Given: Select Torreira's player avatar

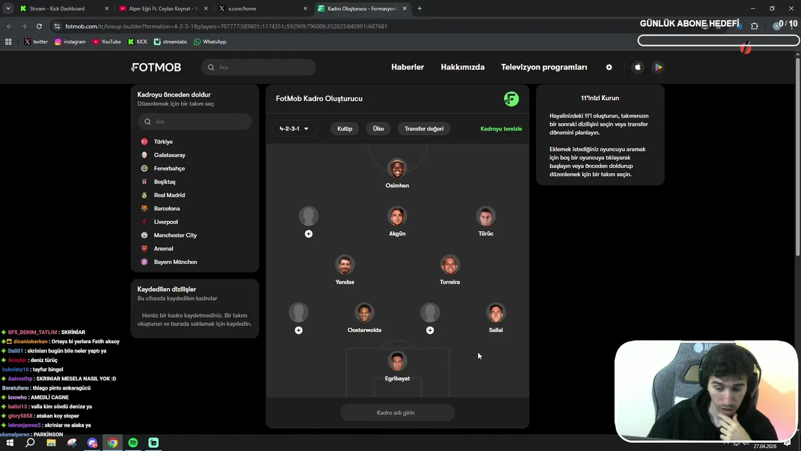Looking at the screenshot, I should 450,265.
